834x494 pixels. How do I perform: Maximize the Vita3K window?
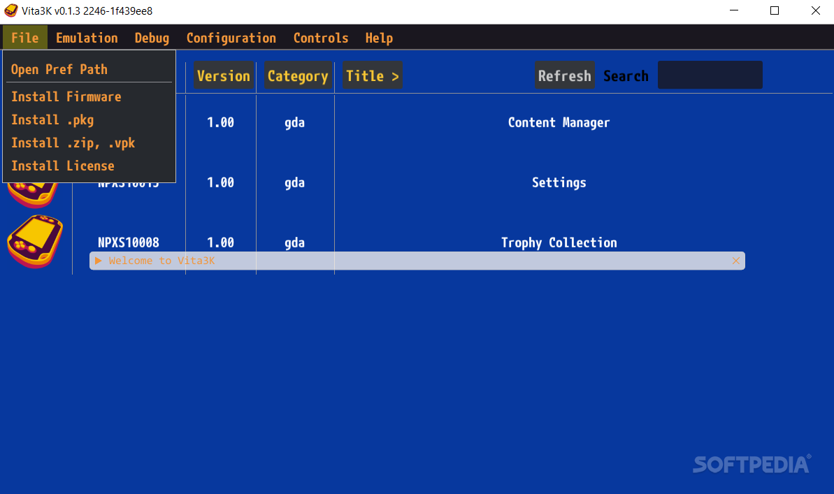[775, 10]
